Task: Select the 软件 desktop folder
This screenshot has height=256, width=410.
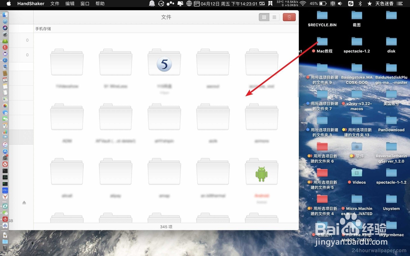Action: [x=357, y=150]
